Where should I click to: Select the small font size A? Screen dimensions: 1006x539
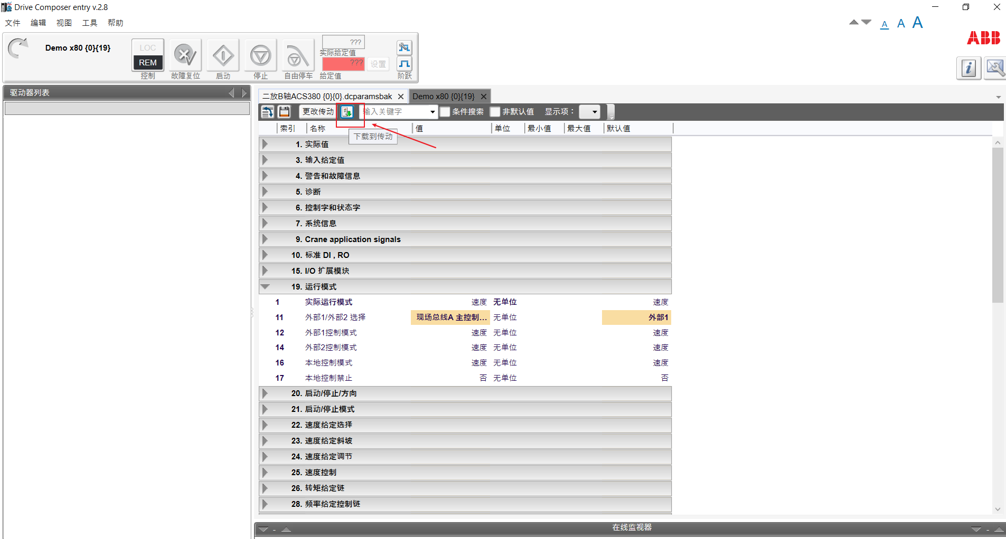tap(885, 24)
